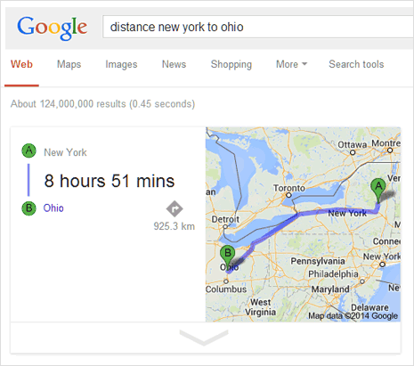
Task: Open the News tab
Action: click(x=174, y=64)
